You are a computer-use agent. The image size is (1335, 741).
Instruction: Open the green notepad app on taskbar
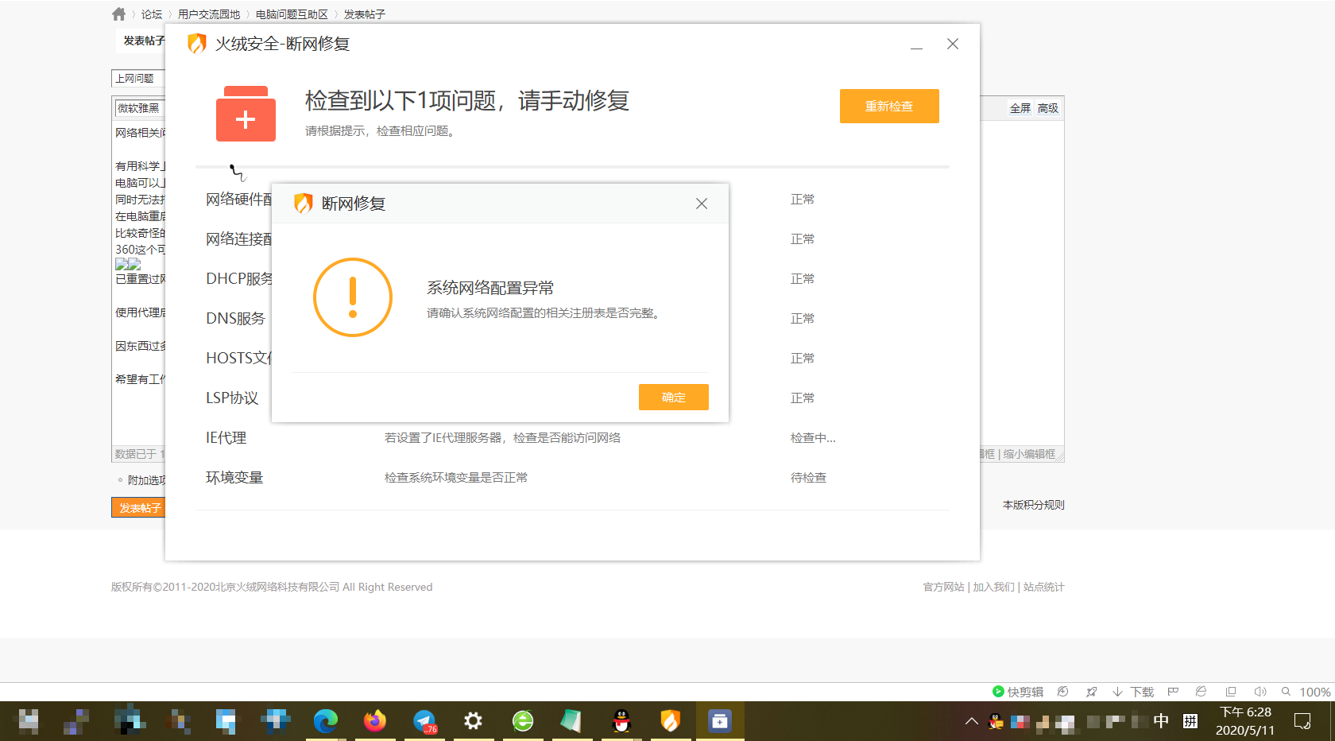[571, 721]
